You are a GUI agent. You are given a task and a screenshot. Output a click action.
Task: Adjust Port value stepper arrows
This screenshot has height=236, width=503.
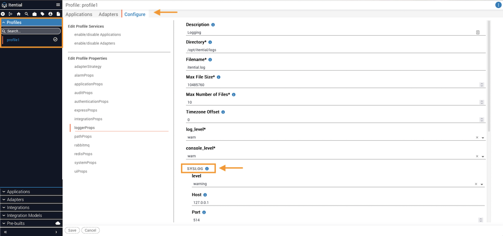480,220
